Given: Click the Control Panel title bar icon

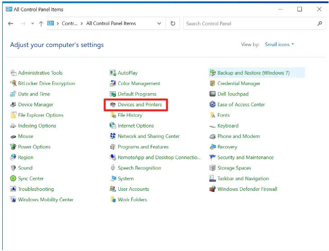Looking at the screenshot, I should (x=9, y=9).
